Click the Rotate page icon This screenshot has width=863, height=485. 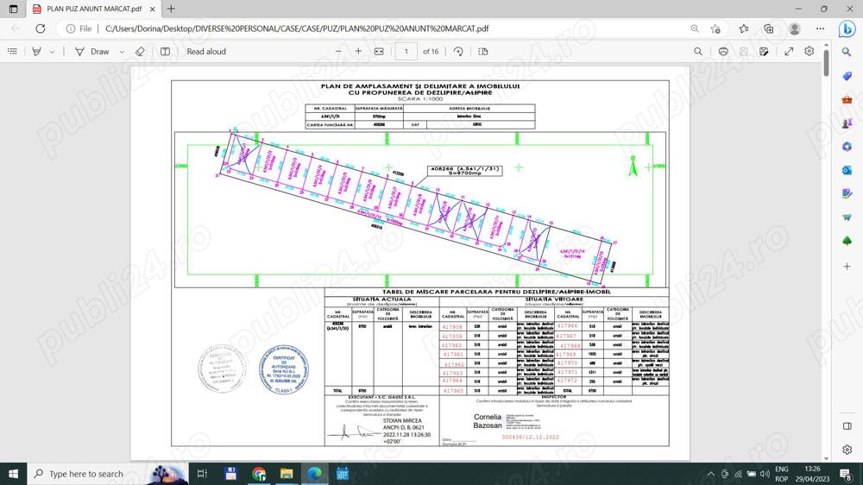458,52
